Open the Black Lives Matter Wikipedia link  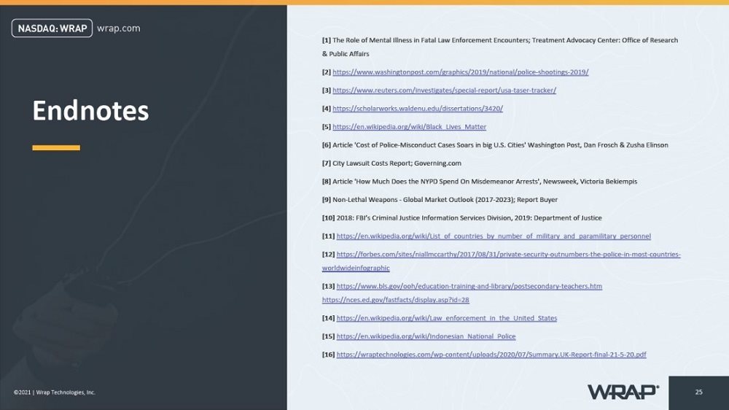tap(409, 127)
